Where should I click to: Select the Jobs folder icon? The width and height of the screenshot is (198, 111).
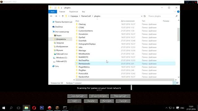pyautogui.click(x=77, y=47)
